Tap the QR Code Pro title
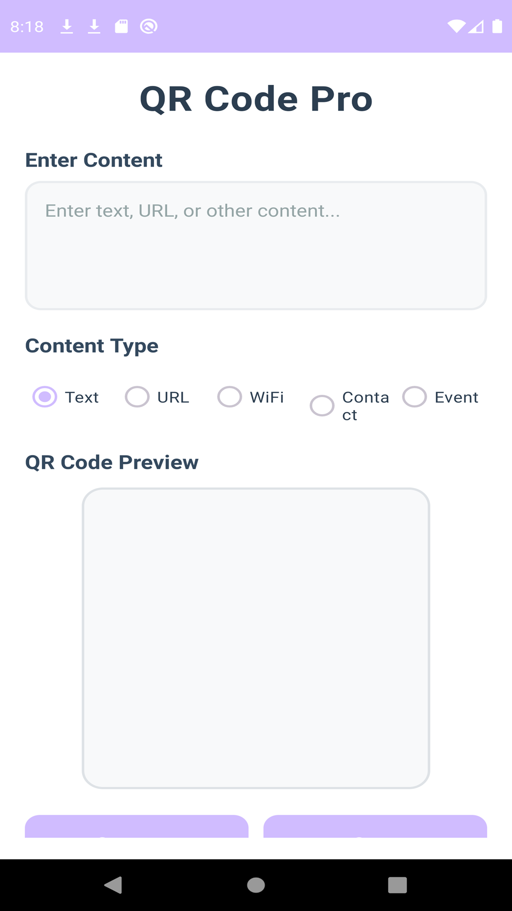The image size is (512, 911). (256, 99)
